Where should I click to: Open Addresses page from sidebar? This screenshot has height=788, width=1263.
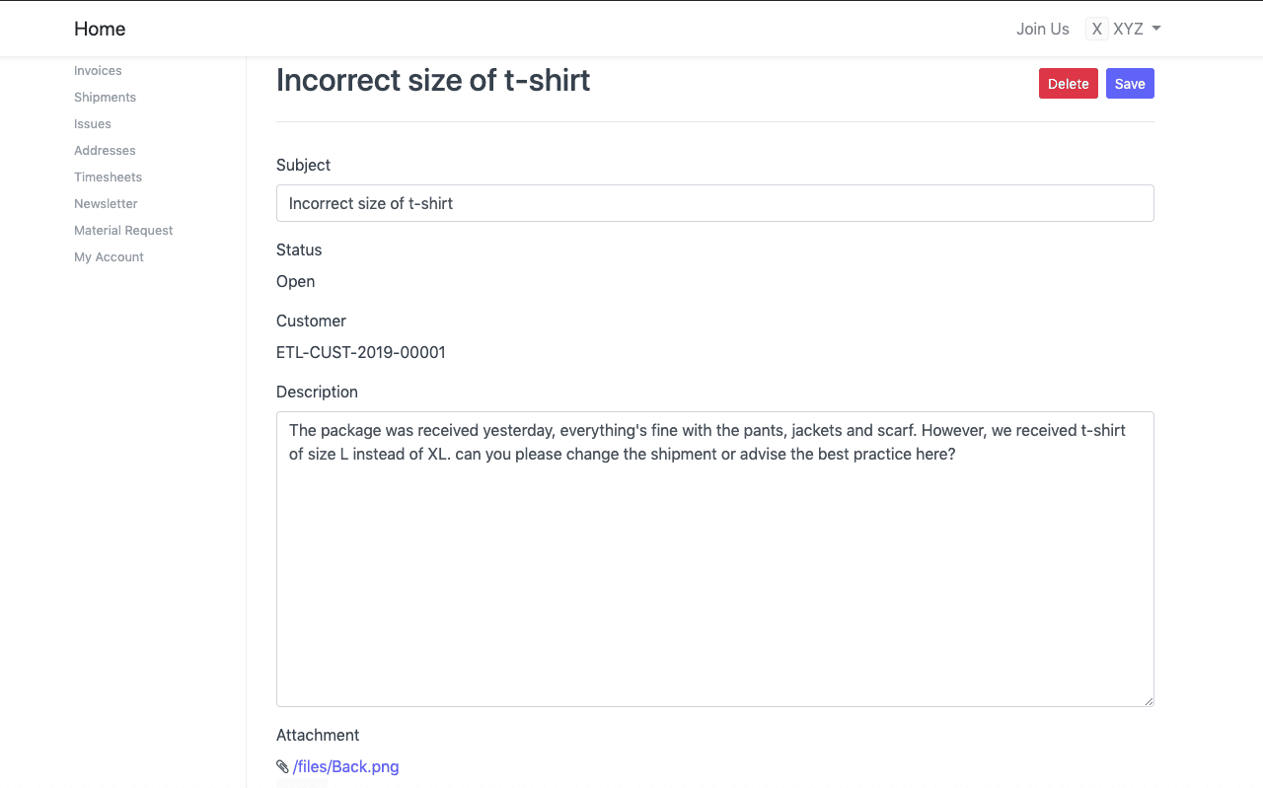coord(105,151)
